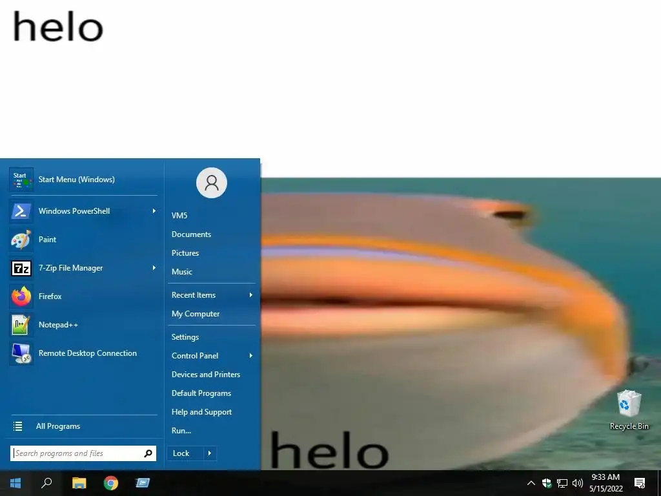Open the pinned console app on the taskbar

[143, 483]
